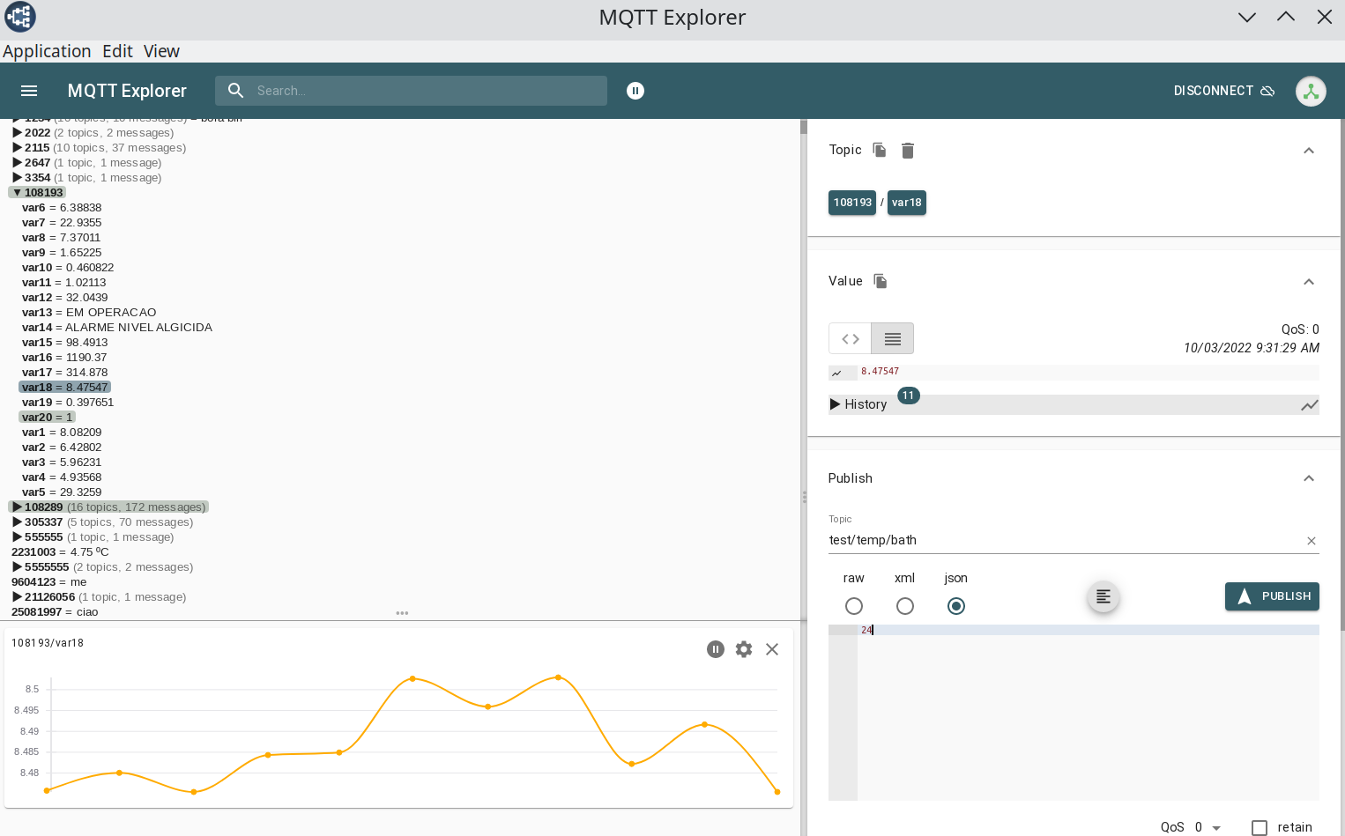Click into the JSON payload editor
1345x836 pixels.
pos(1088,712)
